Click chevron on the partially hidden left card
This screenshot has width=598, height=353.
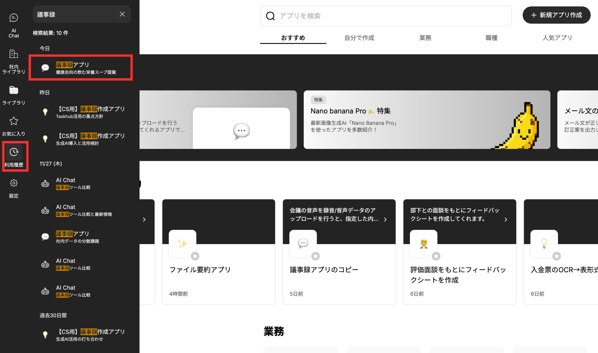point(144,219)
